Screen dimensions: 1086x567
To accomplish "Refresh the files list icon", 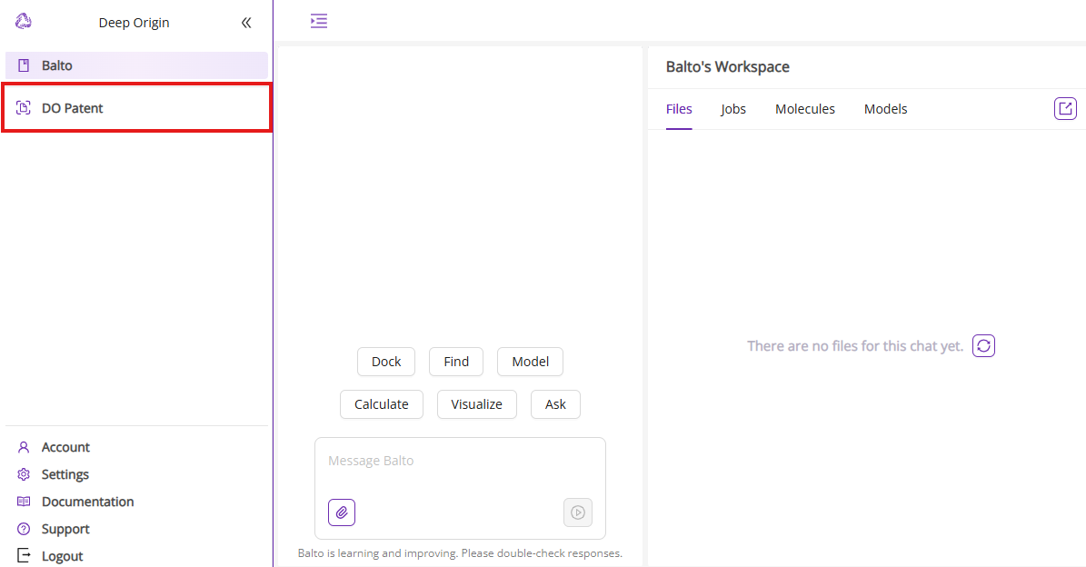I will (x=983, y=345).
